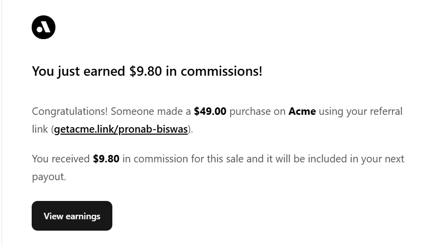Click the $9.80 amount in the heading

pyautogui.click(x=146, y=71)
